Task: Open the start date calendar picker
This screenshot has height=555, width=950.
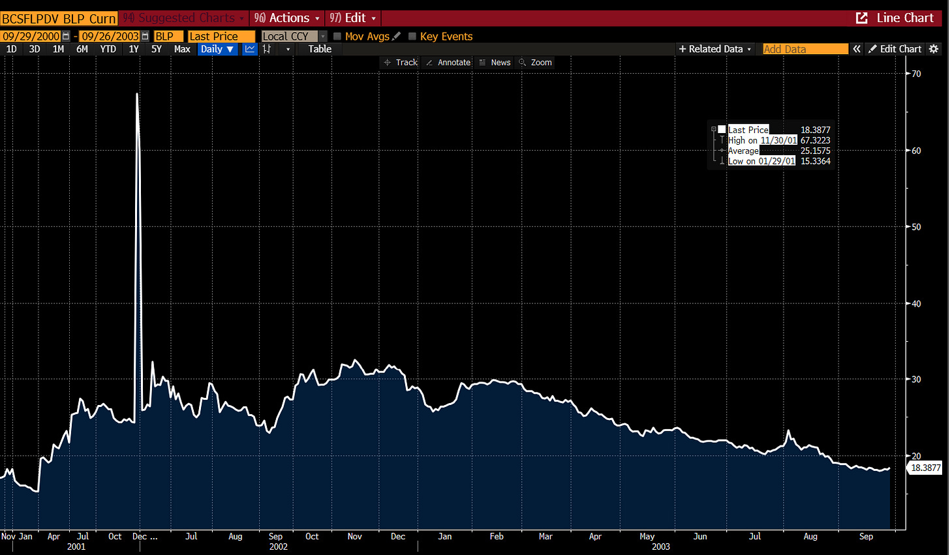Action: 66,37
